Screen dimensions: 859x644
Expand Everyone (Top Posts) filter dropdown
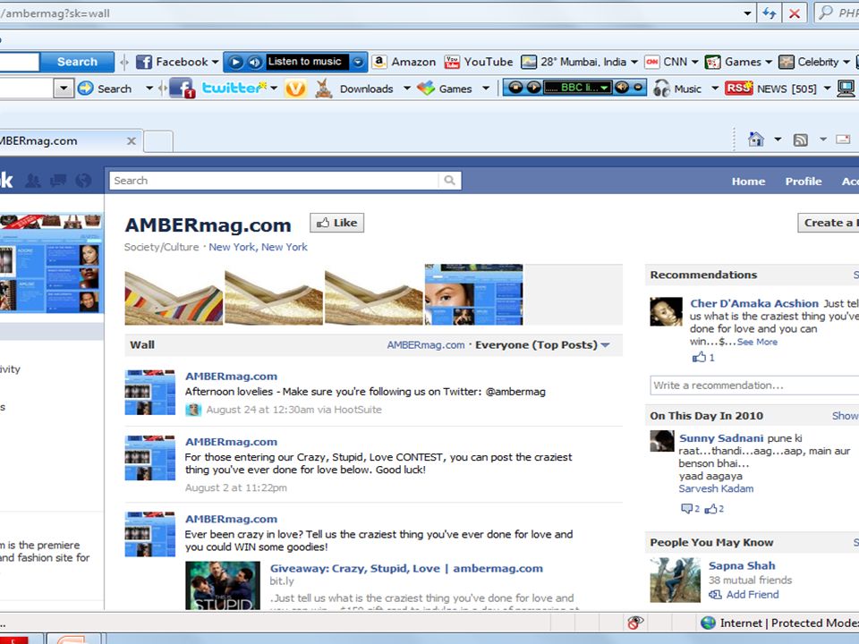point(542,345)
